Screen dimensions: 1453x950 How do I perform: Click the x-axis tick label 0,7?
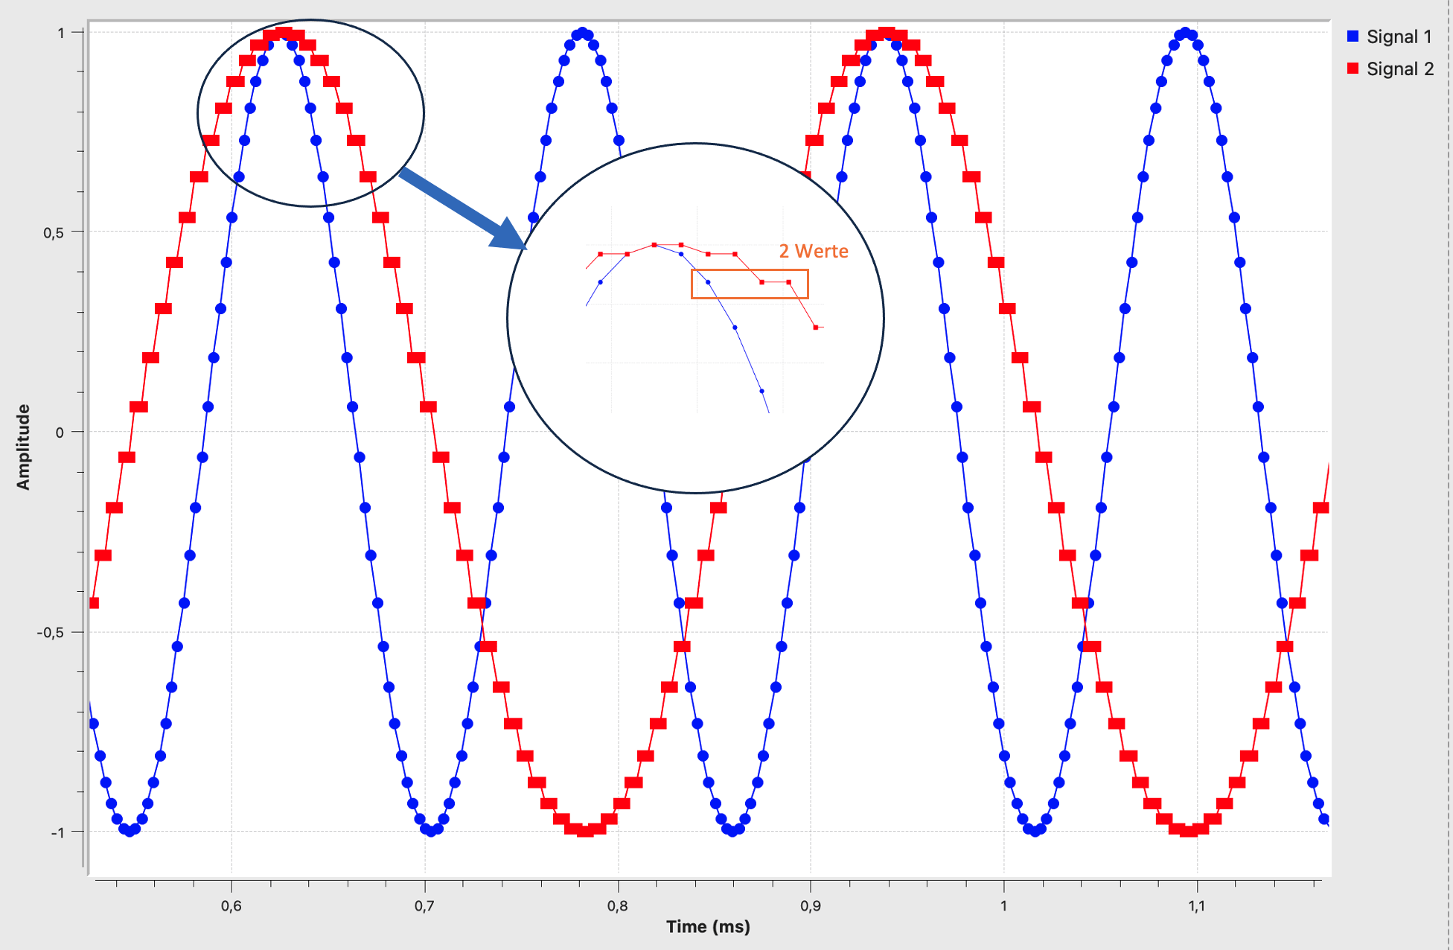(x=424, y=906)
